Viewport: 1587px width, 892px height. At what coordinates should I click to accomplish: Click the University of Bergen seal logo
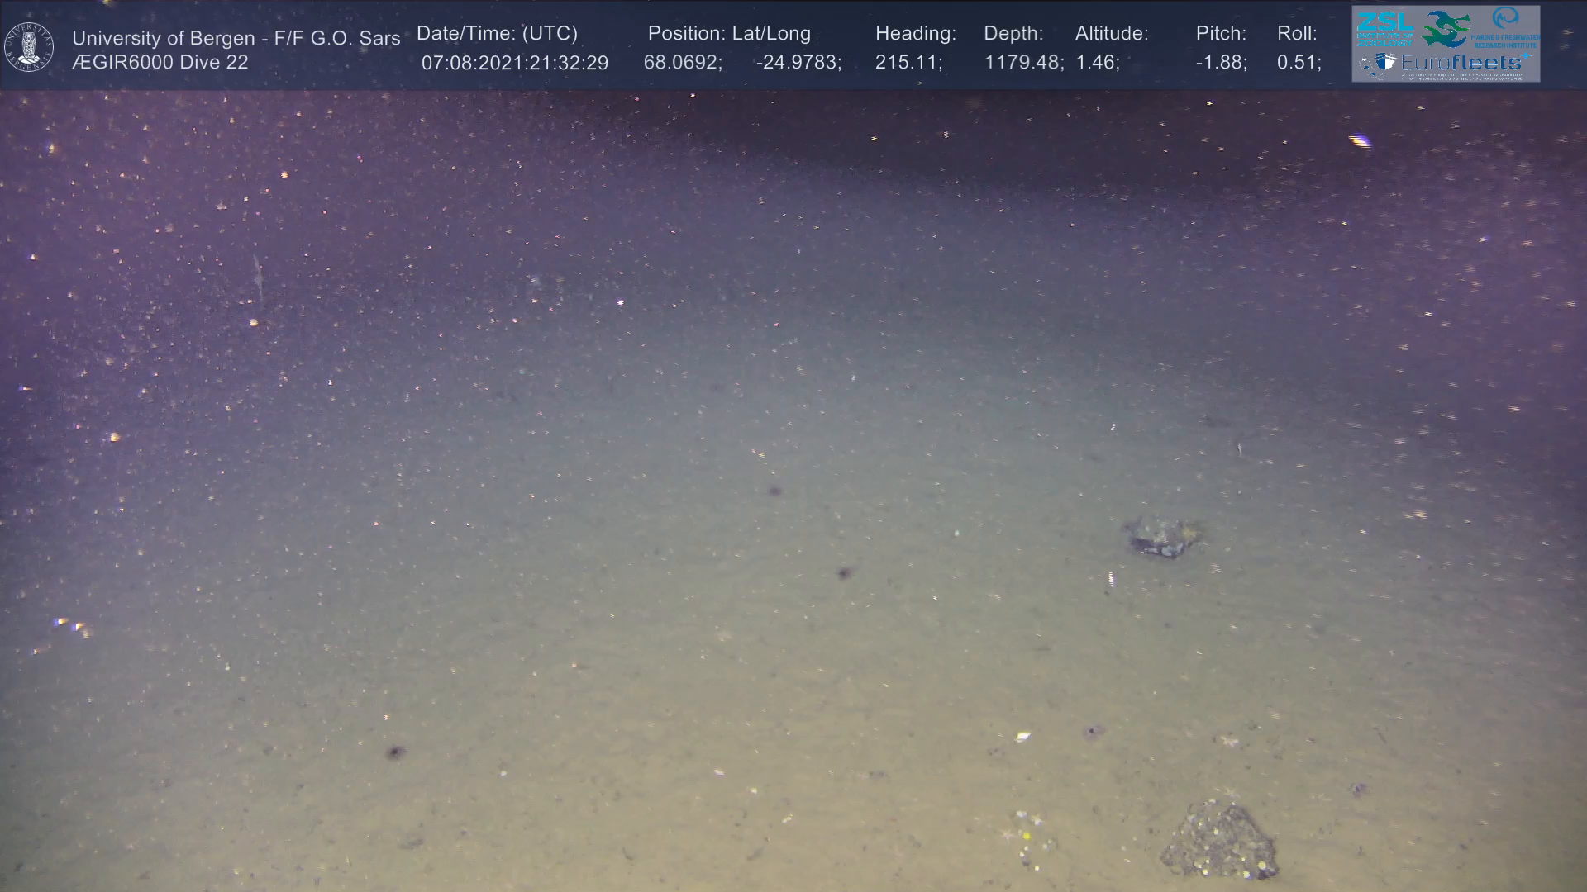(29, 46)
